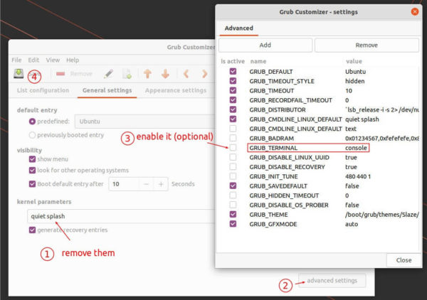427x300 pixels.
Task: Open the File menu
Action: (x=16, y=60)
